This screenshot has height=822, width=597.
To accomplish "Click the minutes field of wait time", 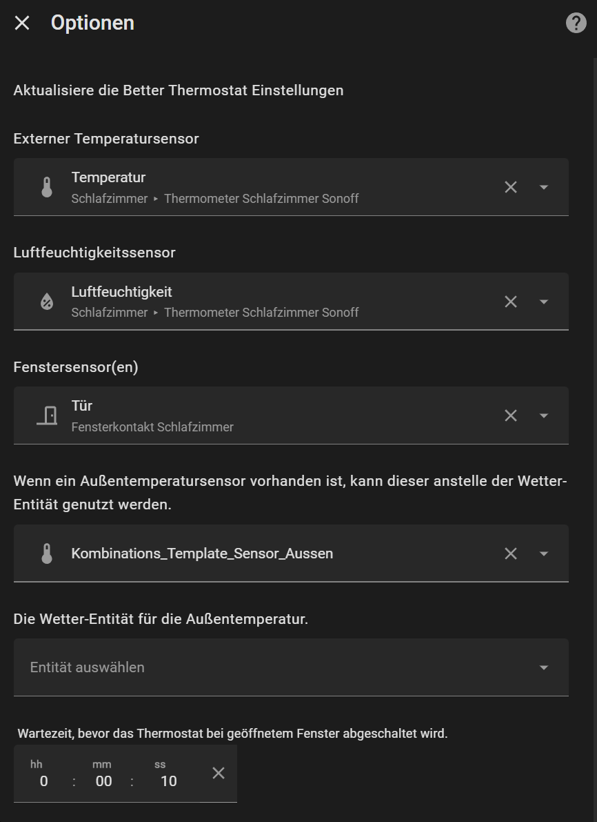I will click(103, 781).
